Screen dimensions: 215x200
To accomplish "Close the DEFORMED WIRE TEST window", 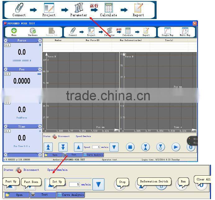I will tap(194, 23).
